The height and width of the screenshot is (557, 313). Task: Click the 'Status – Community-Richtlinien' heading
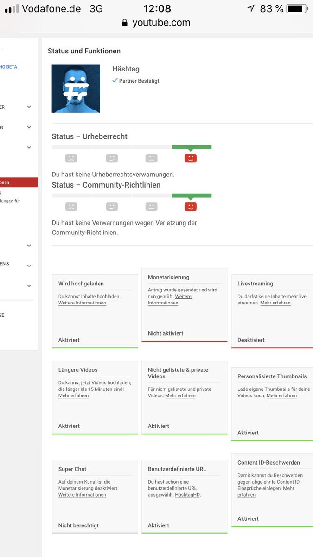pyautogui.click(x=106, y=185)
